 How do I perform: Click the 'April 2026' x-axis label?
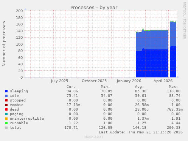point(163,81)
